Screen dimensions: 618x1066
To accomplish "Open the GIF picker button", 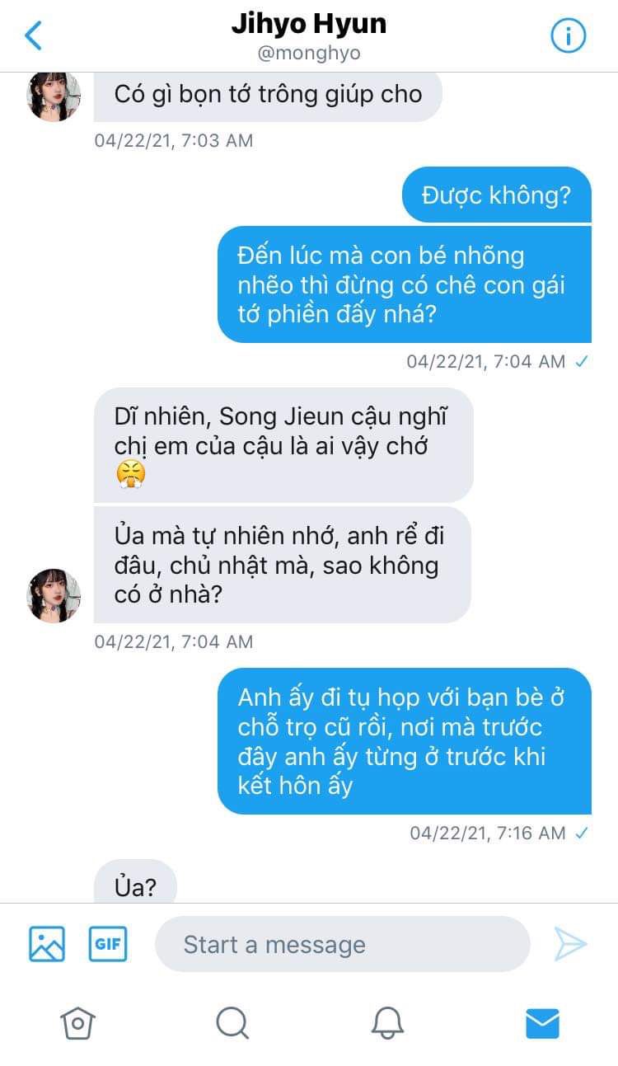I will tap(108, 944).
